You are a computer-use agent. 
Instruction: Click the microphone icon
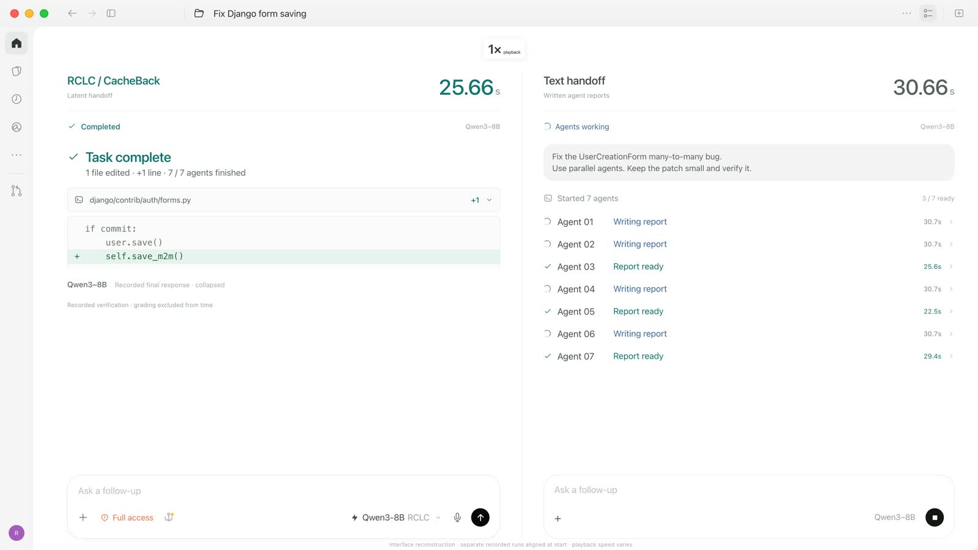tap(457, 518)
